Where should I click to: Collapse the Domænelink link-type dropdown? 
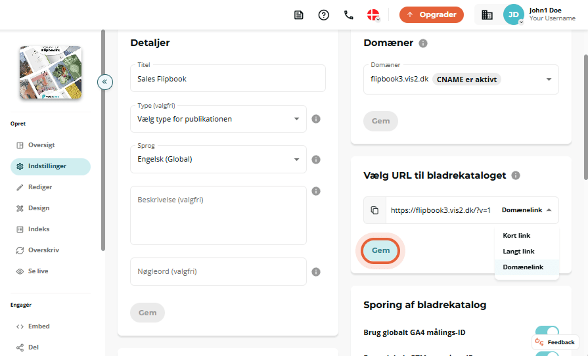526,210
